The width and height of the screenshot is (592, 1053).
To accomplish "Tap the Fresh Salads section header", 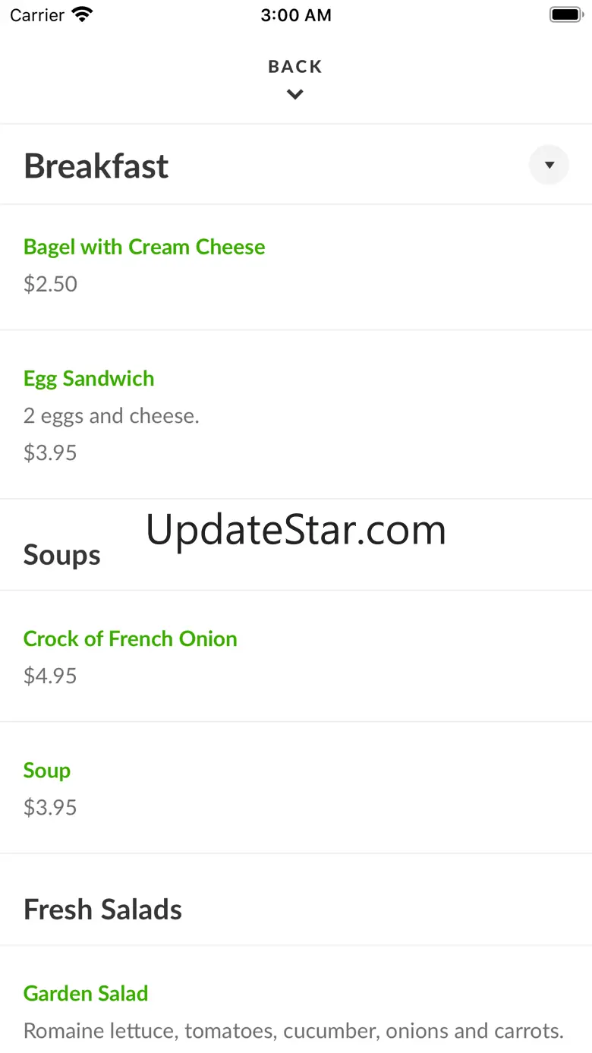I will point(102,910).
